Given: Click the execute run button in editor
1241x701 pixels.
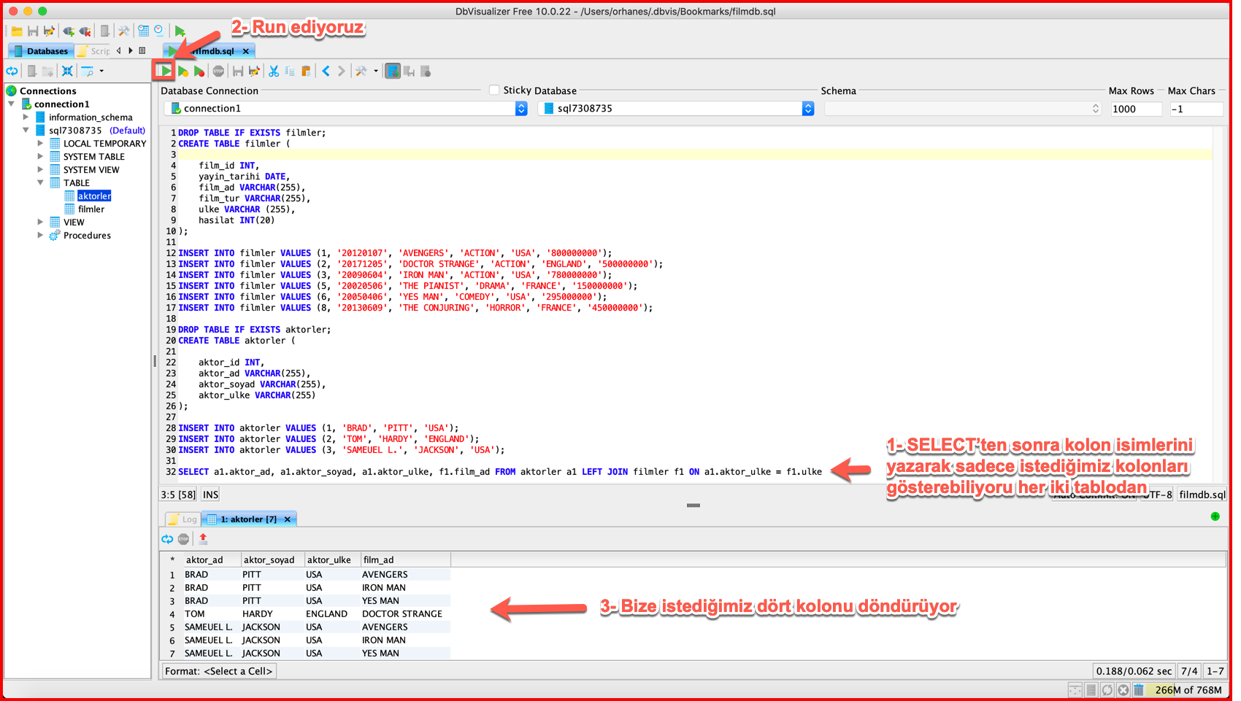Looking at the screenshot, I should [165, 71].
